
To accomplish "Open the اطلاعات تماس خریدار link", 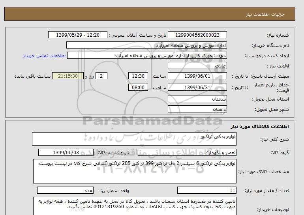I will click(44, 56).
